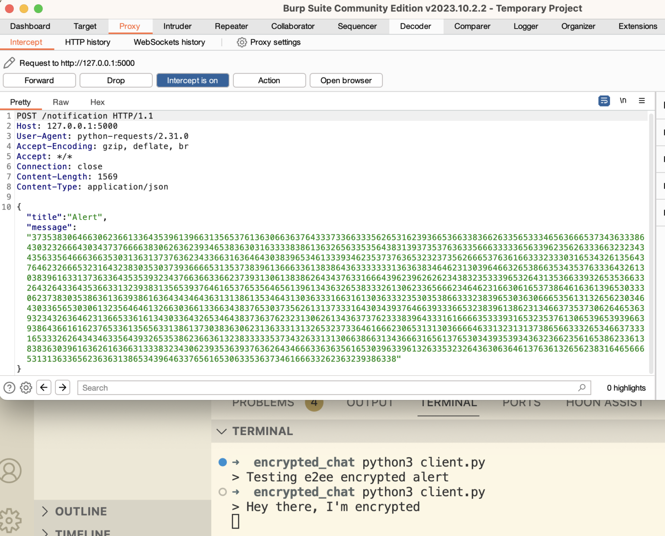Go to previous request with the back arrow
This screenshot has width=665, height=536.
tap(43, 387)
